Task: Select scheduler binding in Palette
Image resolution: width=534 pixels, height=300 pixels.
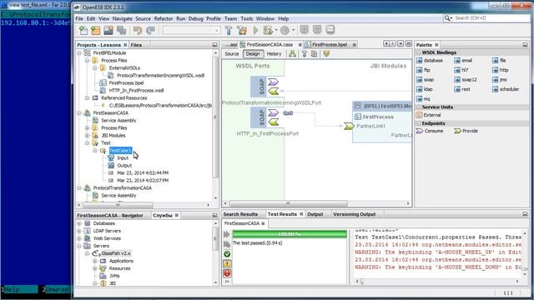Action: click(x=506, y=89)
